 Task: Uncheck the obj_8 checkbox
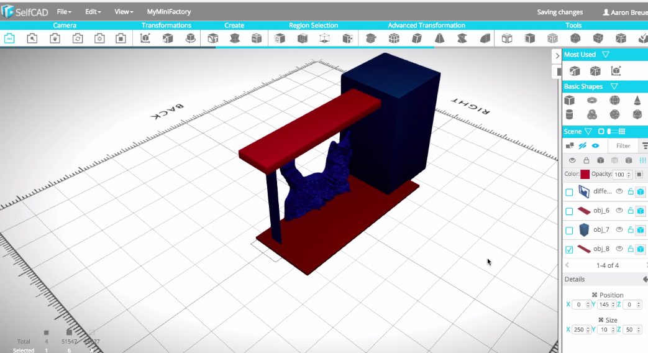click(x=569, y=249)
